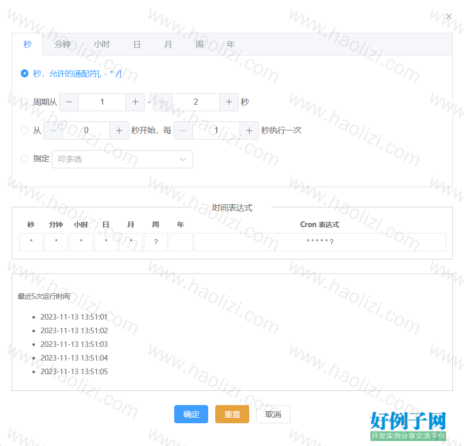
Task: Decrease the starting second value with minus
Action: (x=53, y=130)
